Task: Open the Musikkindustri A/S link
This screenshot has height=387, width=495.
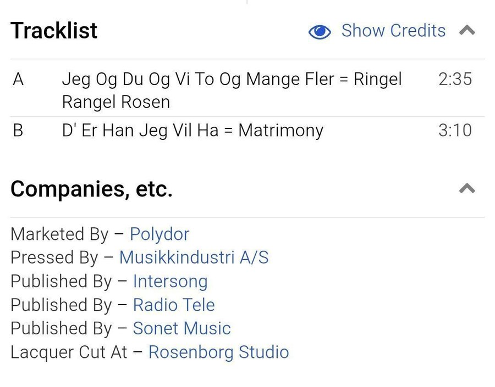Action: 194,257
